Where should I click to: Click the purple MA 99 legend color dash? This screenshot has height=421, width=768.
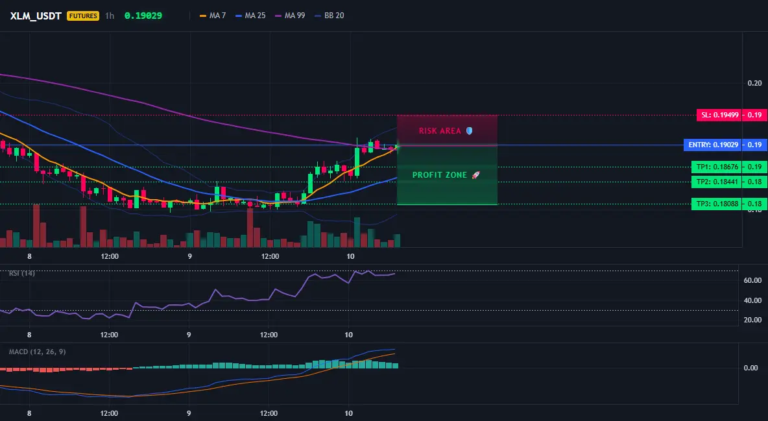(x=278, y=16)
